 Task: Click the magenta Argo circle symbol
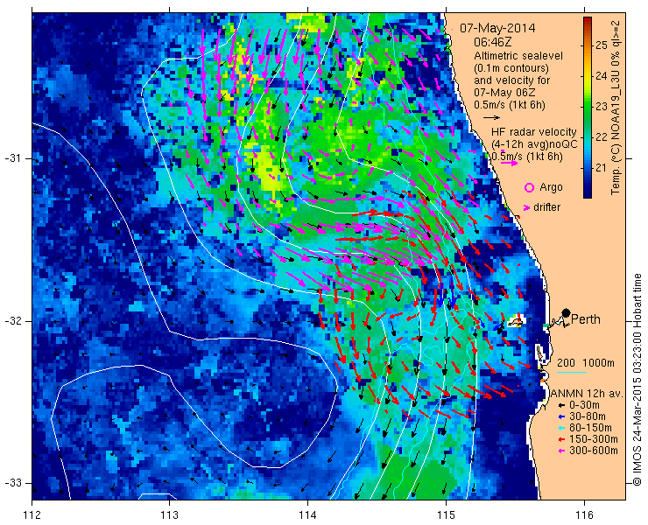pos(529,187)
